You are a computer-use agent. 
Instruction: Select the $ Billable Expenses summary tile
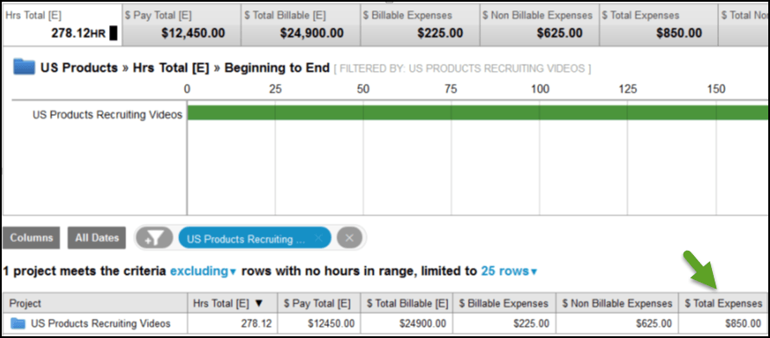pos(420,24)
